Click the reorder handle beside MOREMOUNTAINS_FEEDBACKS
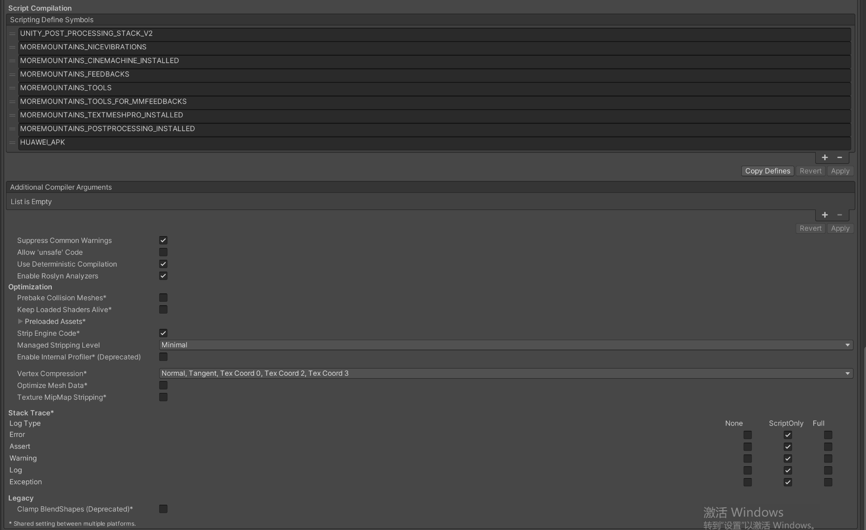 click(x=11, y=74)
